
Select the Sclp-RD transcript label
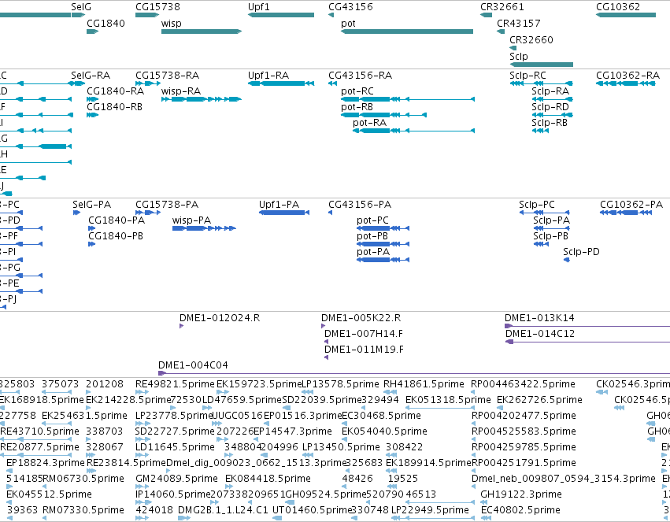(x=550, y=107)
